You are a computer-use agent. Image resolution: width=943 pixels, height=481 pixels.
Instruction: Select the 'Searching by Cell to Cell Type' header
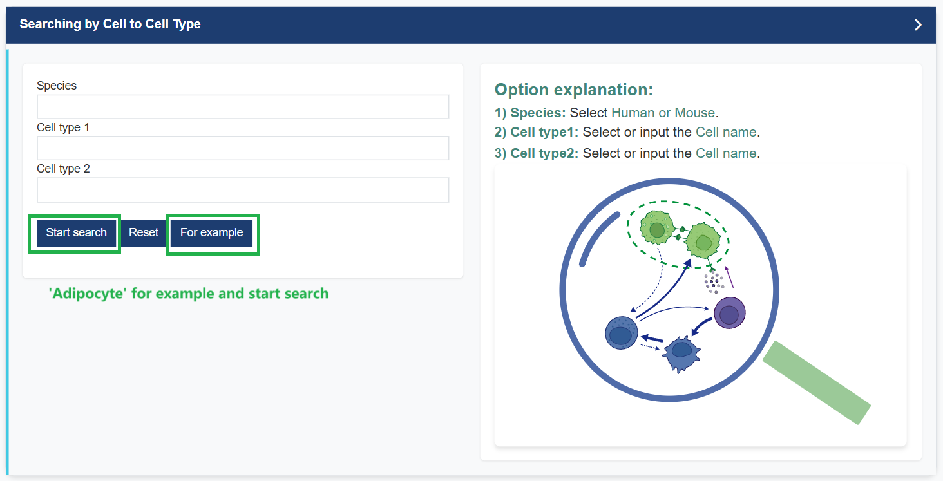click(110, 24)
